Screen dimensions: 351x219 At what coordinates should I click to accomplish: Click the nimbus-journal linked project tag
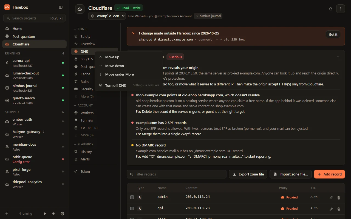click(208, 16)
